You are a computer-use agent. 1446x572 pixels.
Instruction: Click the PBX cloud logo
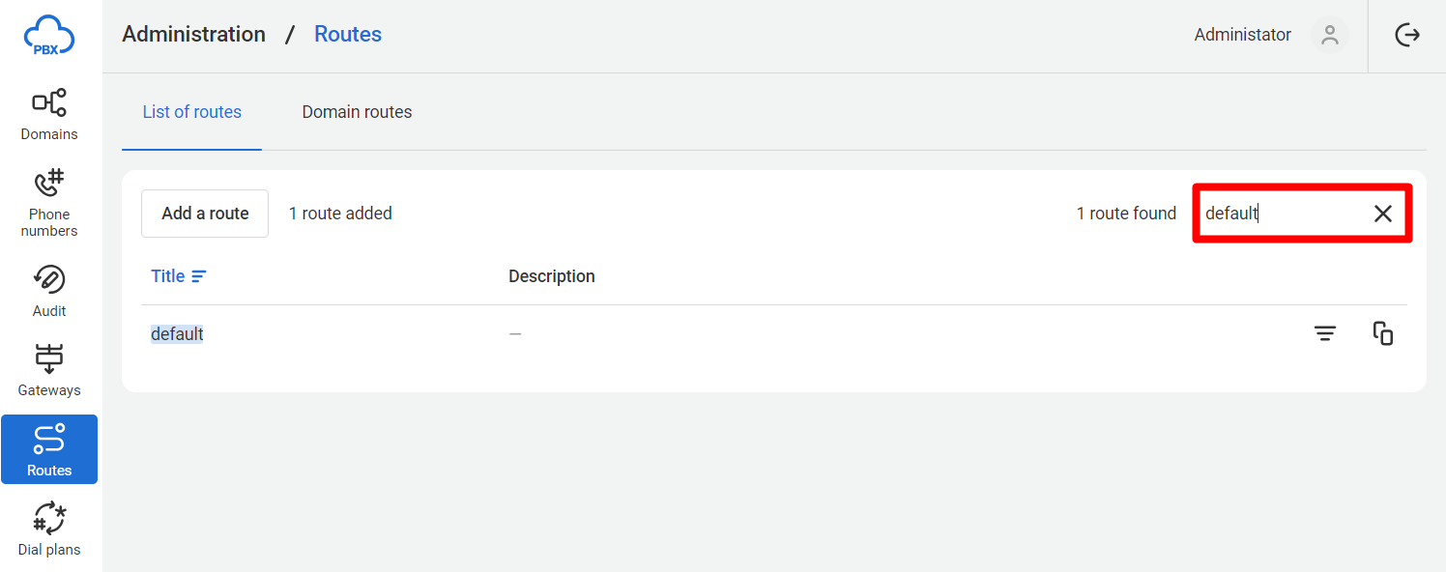(49, 36)
